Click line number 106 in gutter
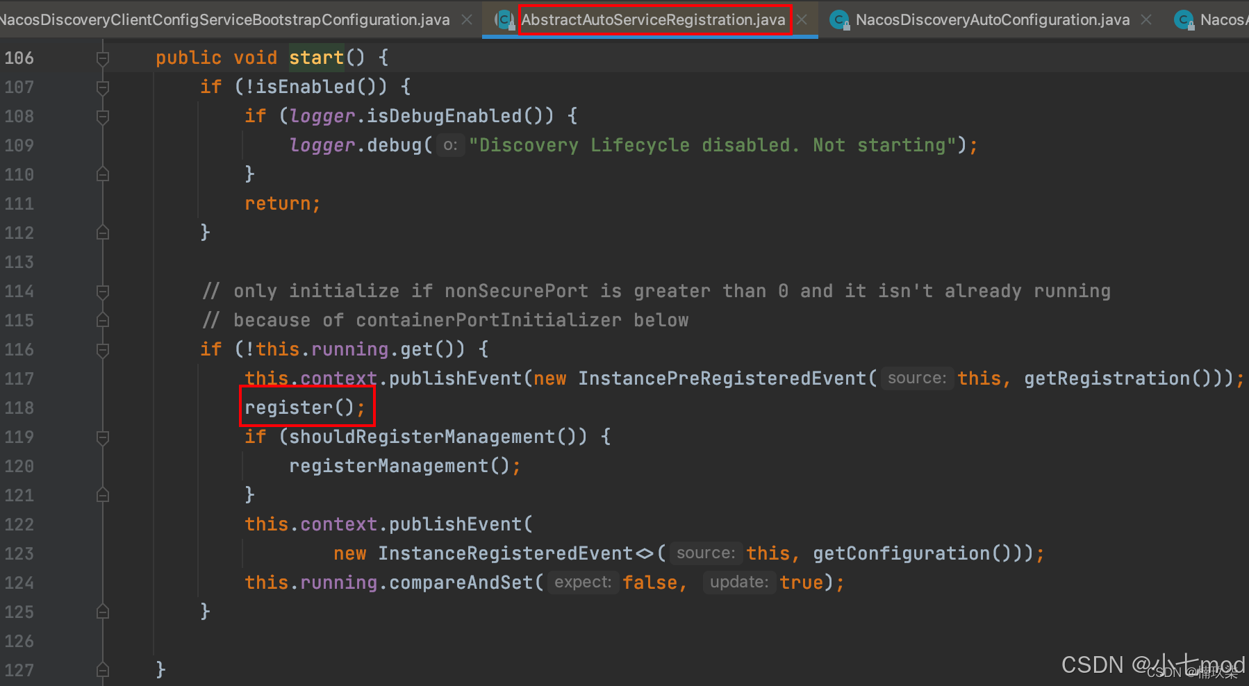This screenshot has height=686, width=1249. pos(19,58)
